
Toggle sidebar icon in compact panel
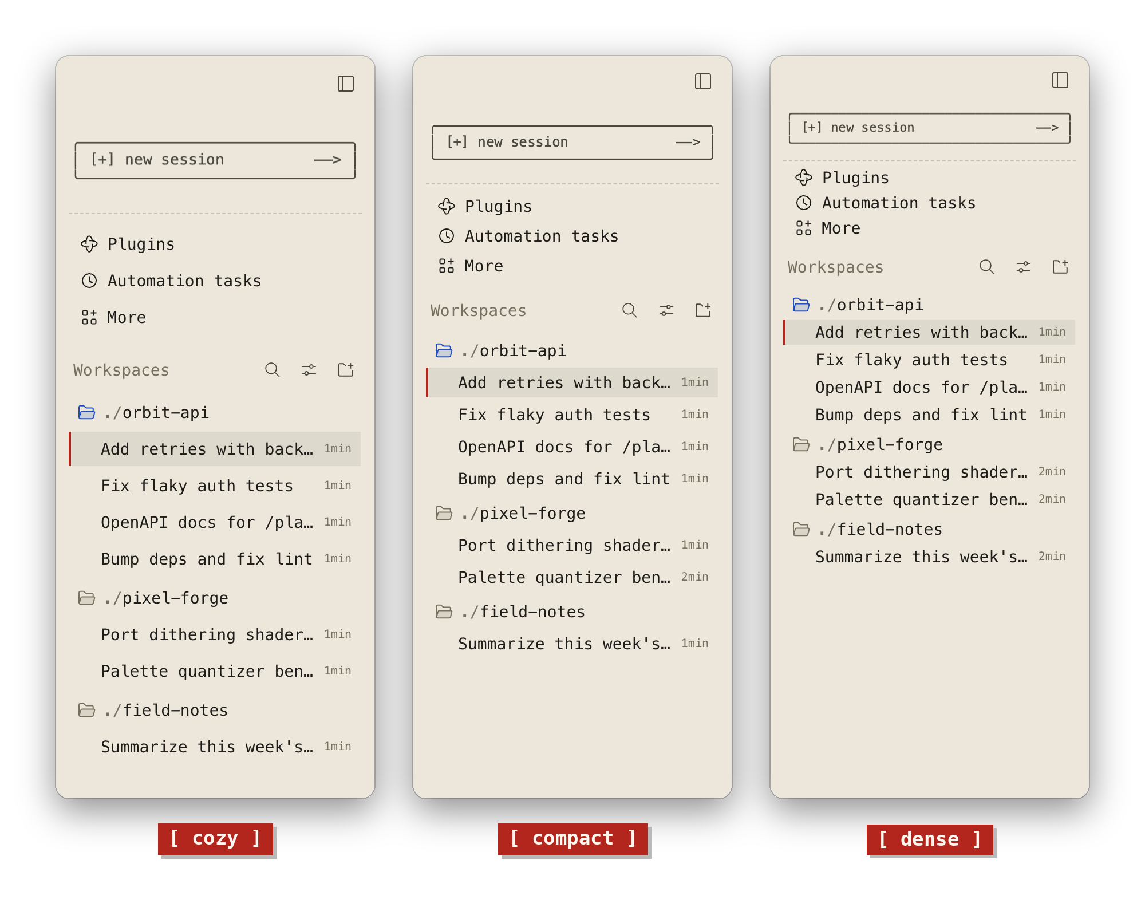pyautogui.click(x=703, y=81)
